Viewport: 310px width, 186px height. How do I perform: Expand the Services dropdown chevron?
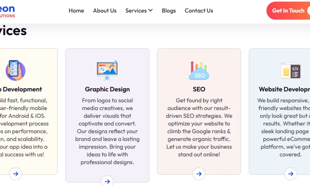click(150, 10)
